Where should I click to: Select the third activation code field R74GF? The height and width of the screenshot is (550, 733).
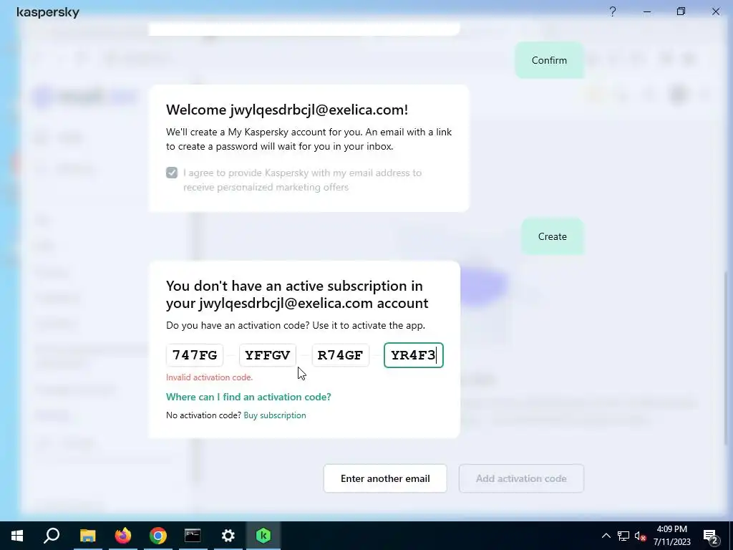[340, 355]
